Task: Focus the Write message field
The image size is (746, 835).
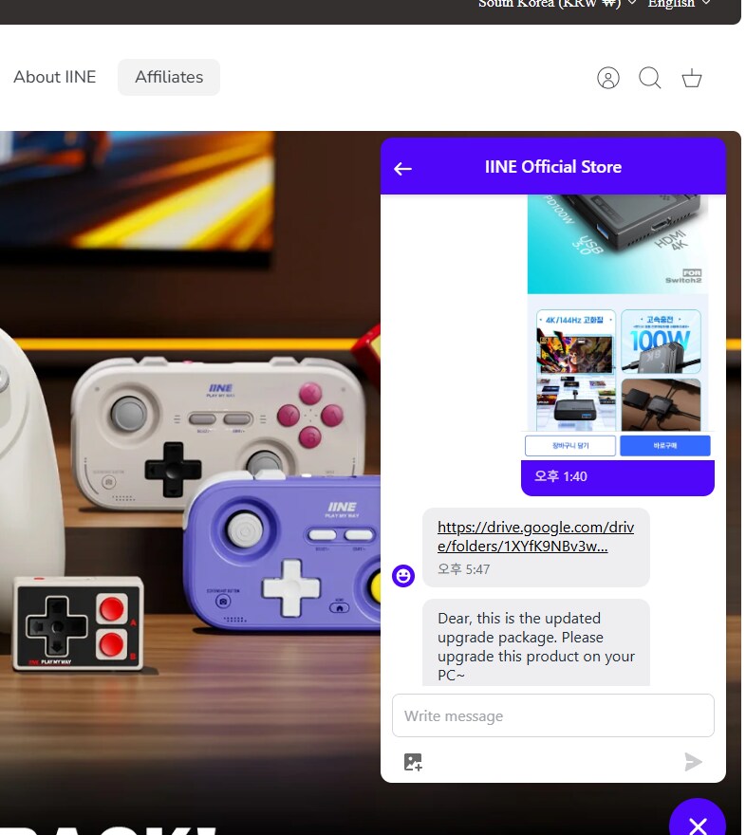Action: [552, 715]
